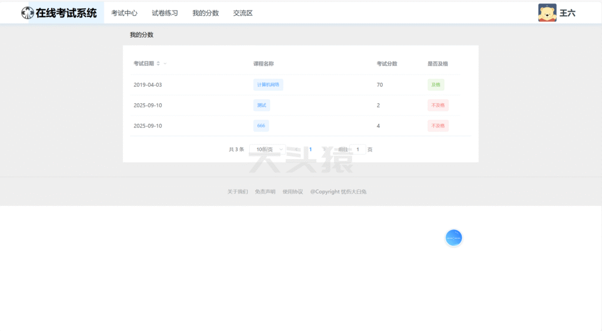Click the bear user avatar
Screen dimensions: 602x331
click(x=547, y=13)
